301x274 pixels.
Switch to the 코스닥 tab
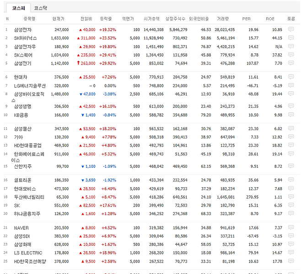[x=41, y=8]
